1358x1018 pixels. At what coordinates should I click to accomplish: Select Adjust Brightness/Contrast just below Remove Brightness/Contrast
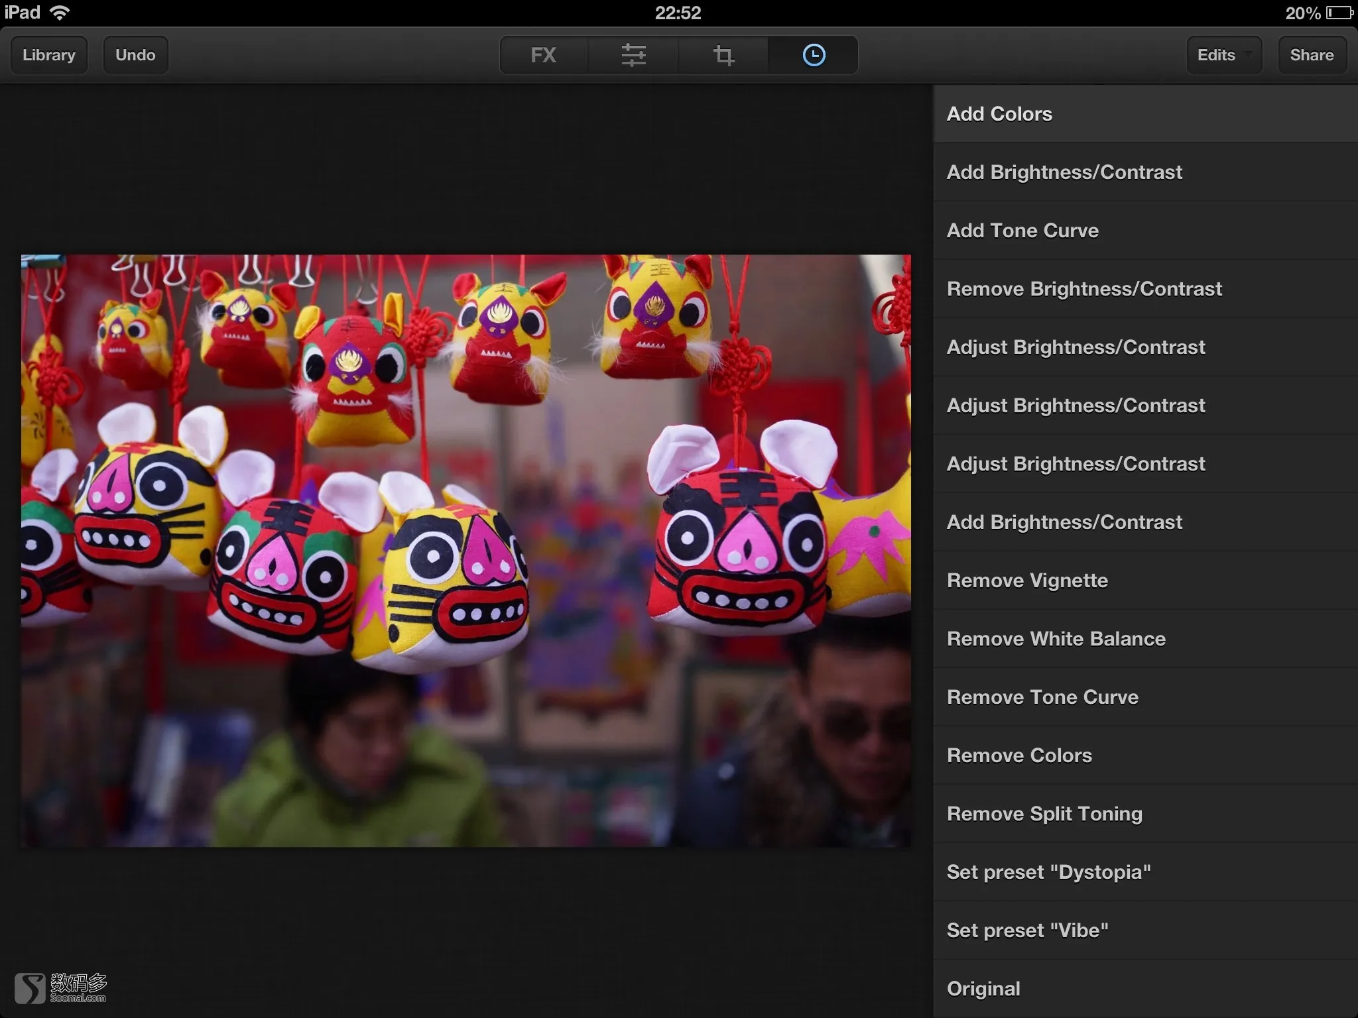(1146, 347)
